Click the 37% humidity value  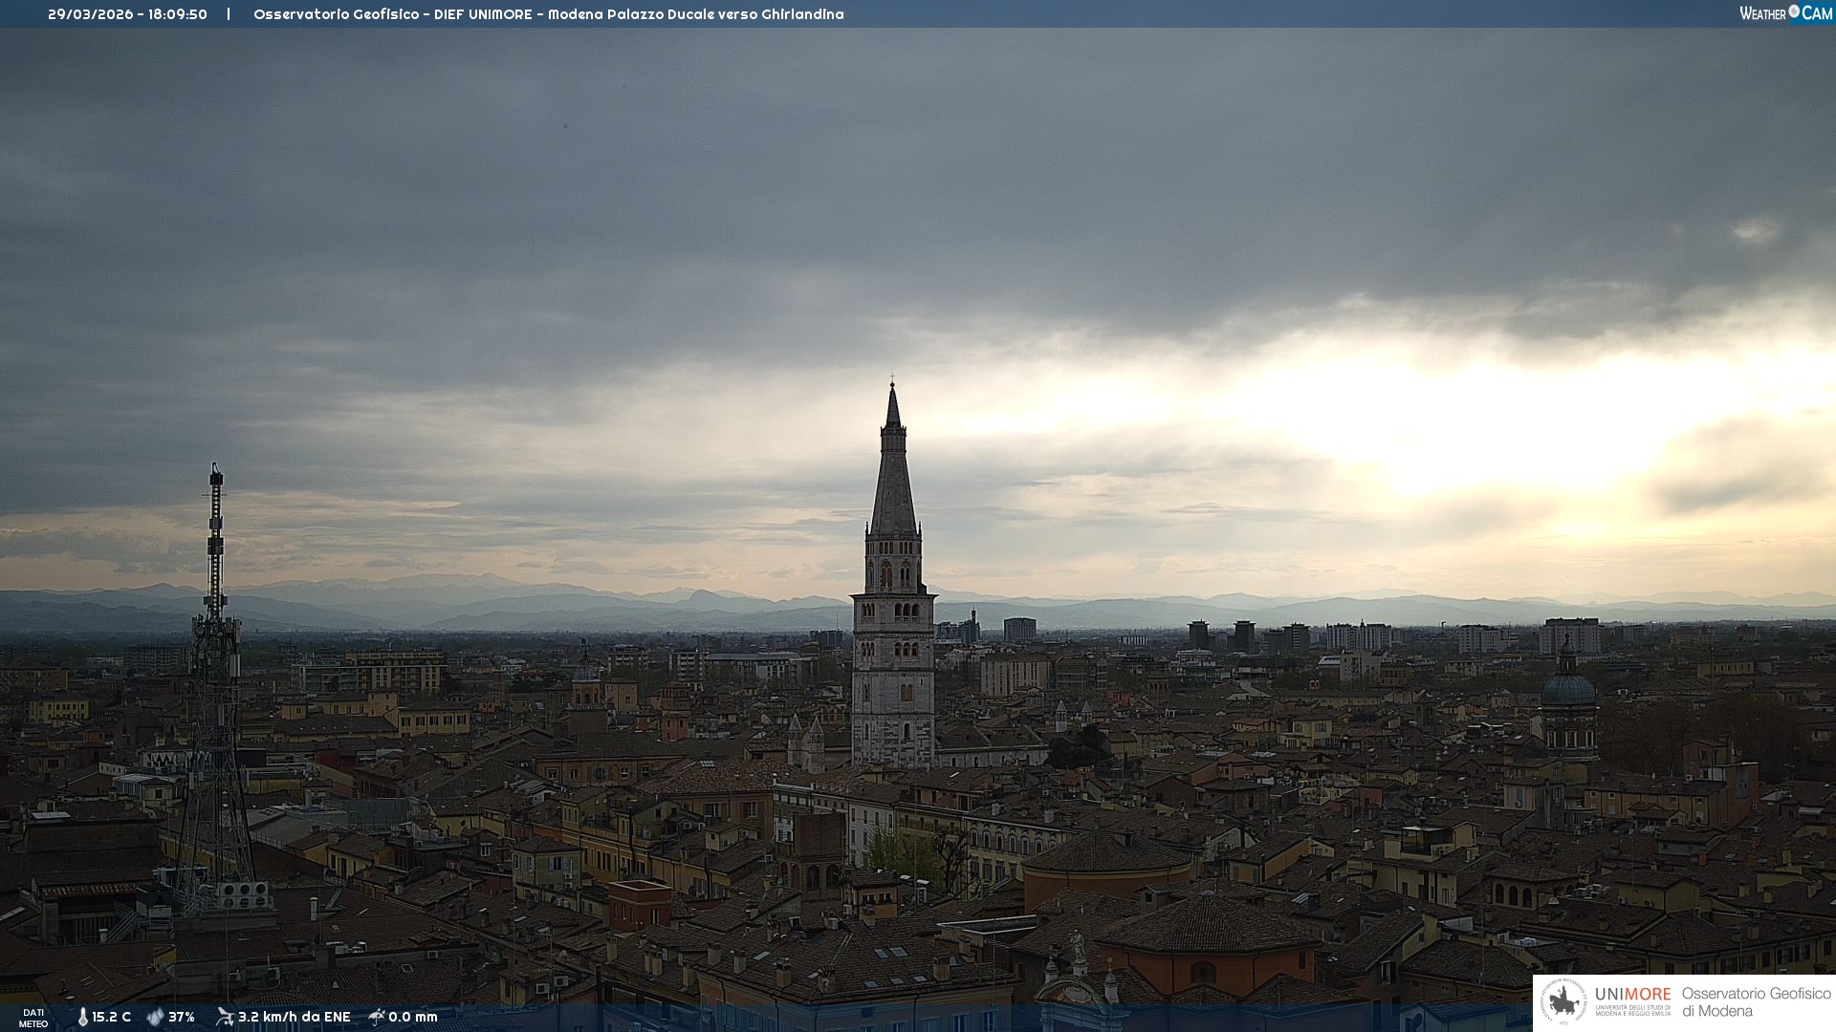click(x=182, y=1018)
